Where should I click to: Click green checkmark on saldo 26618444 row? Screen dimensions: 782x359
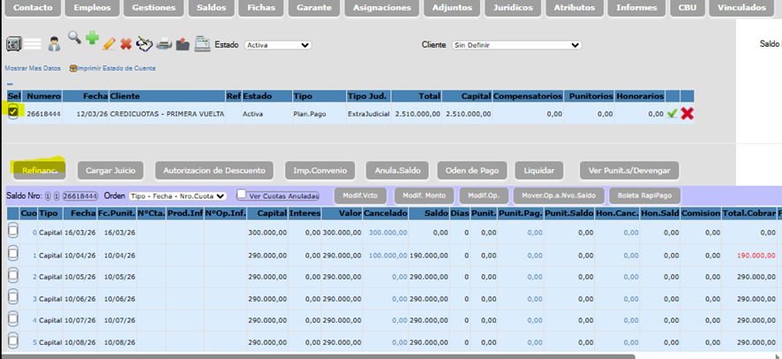tap(673, 114)
